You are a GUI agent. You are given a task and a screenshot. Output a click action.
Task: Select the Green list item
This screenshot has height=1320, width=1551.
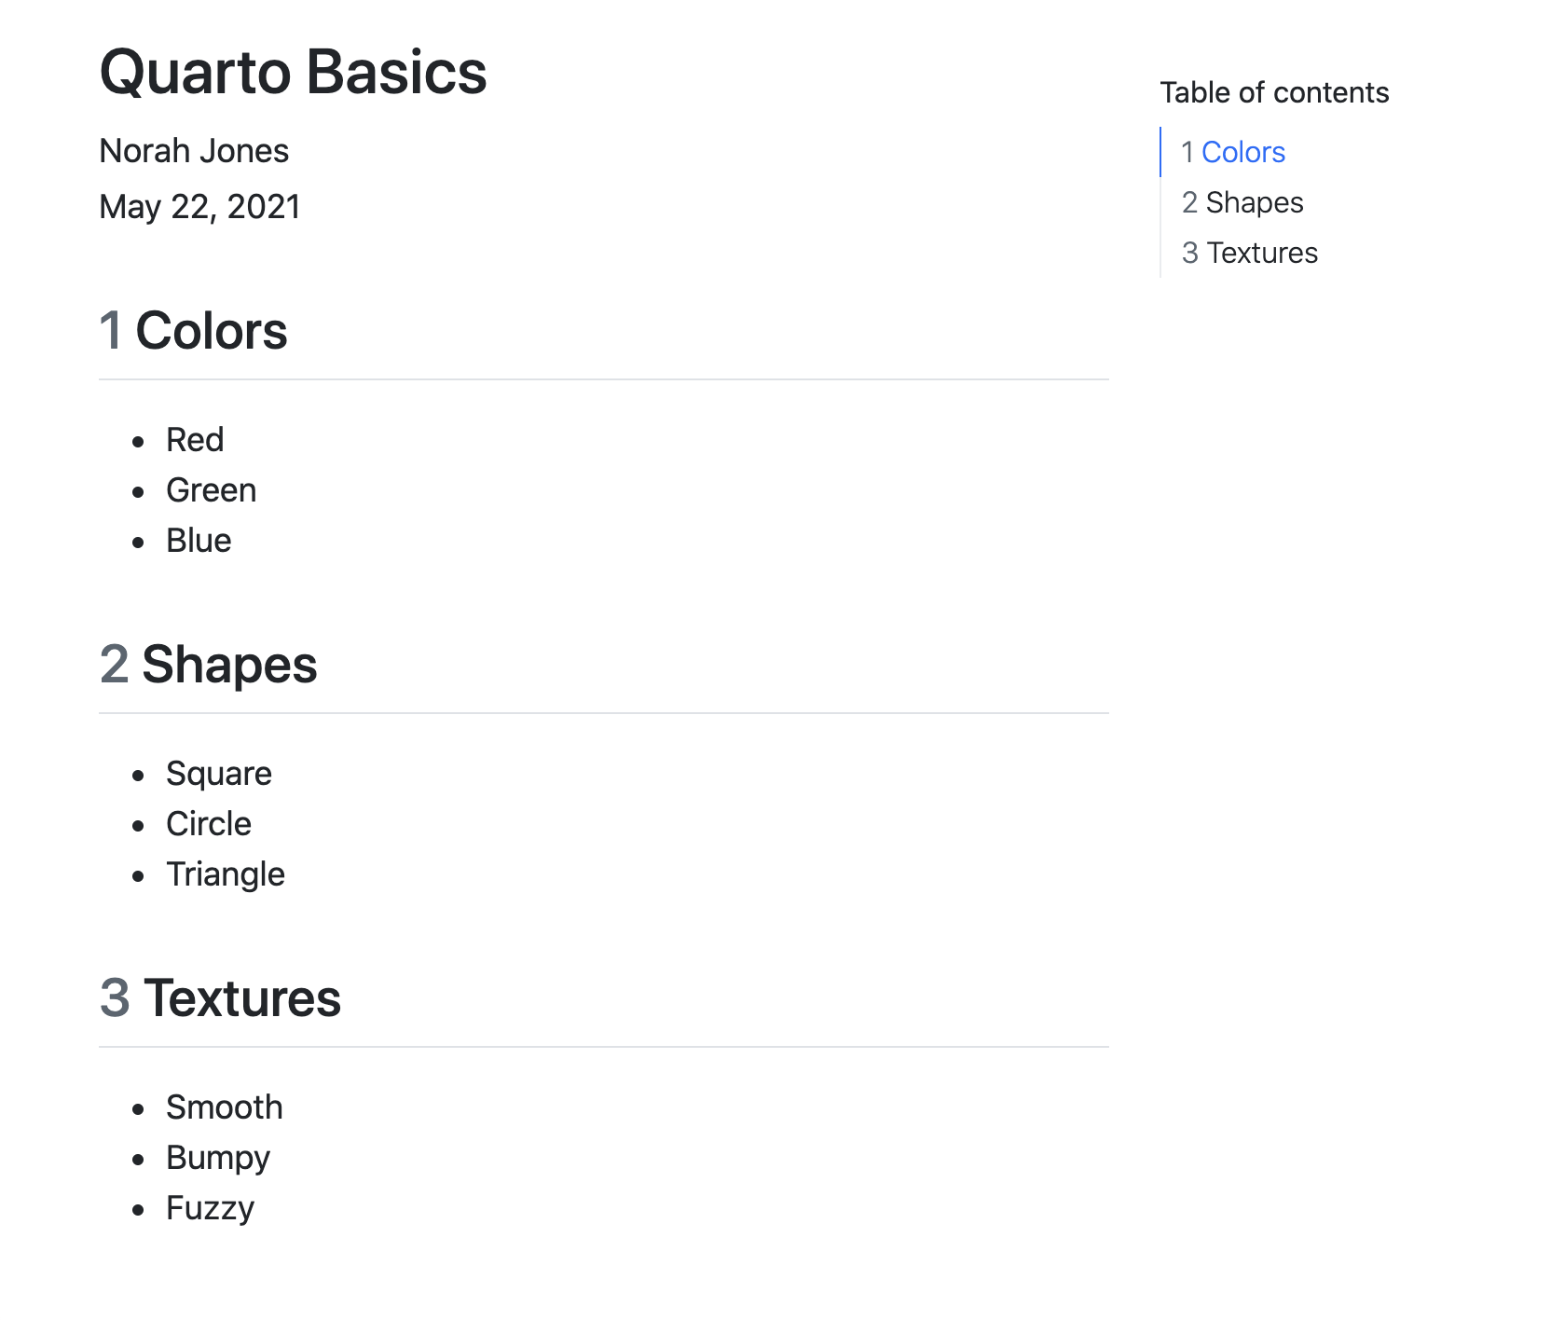click(211, 489)
